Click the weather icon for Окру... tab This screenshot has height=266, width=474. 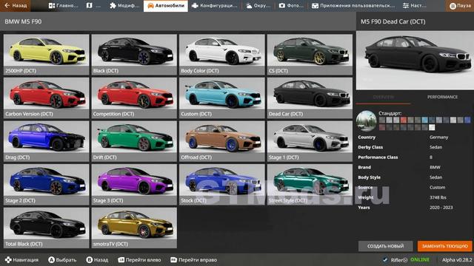click(x=249, y=5)
